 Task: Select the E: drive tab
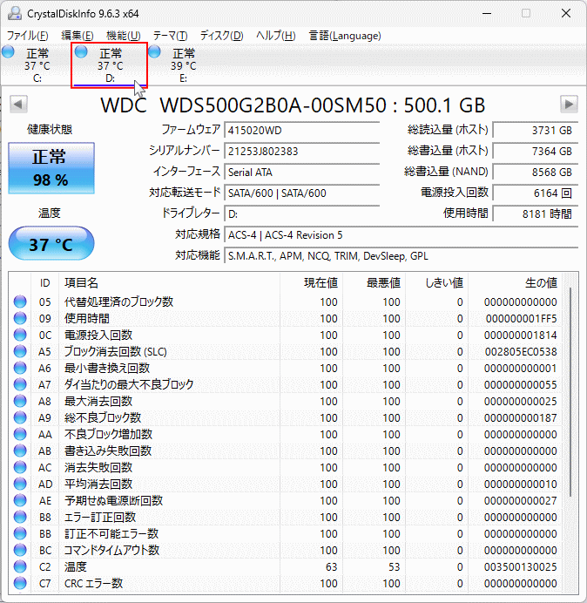point(184,64)
